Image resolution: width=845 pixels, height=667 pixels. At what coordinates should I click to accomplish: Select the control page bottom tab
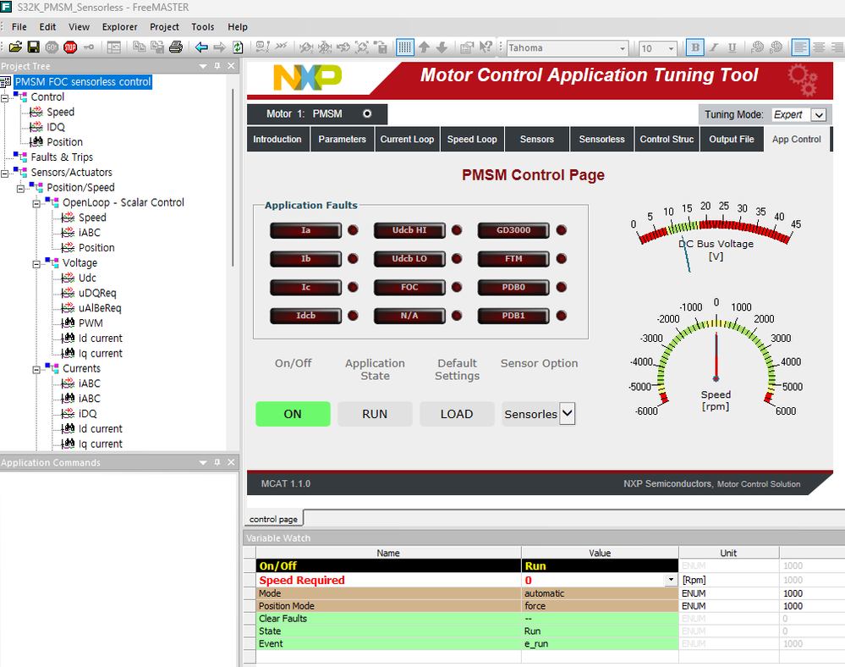pyautogui.click(x=274, y=519)
